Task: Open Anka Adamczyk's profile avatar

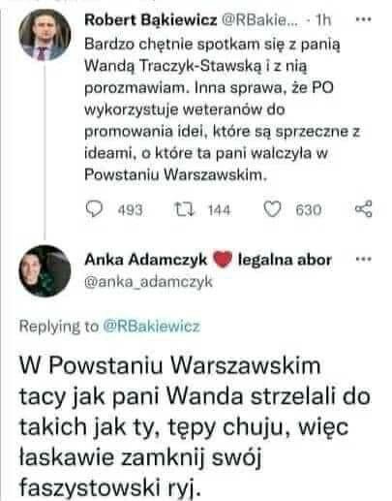Action: [45, 270]
